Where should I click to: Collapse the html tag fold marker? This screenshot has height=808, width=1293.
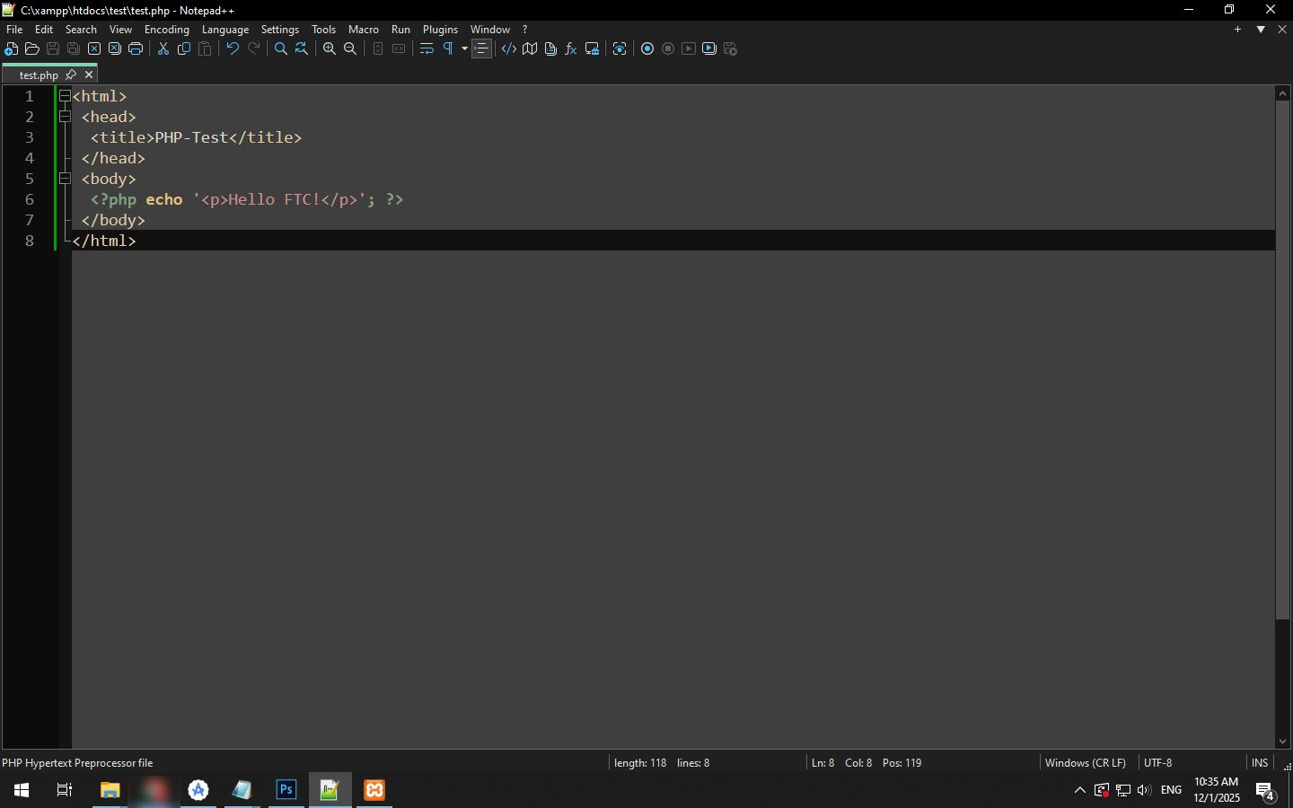65,96
